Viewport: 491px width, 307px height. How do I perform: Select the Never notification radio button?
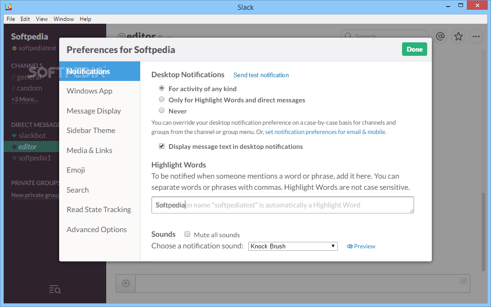tap(162, 110)
